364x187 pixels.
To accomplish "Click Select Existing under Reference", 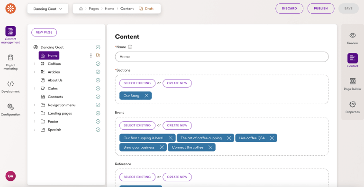I will pyautogui.click(x=137, y=177).
